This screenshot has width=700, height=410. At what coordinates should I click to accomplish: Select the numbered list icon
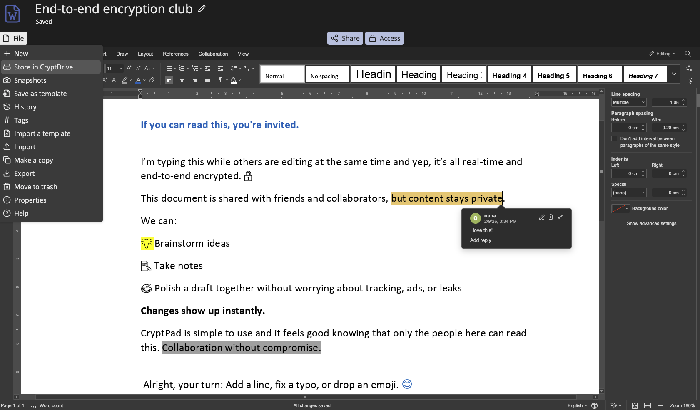182,69
